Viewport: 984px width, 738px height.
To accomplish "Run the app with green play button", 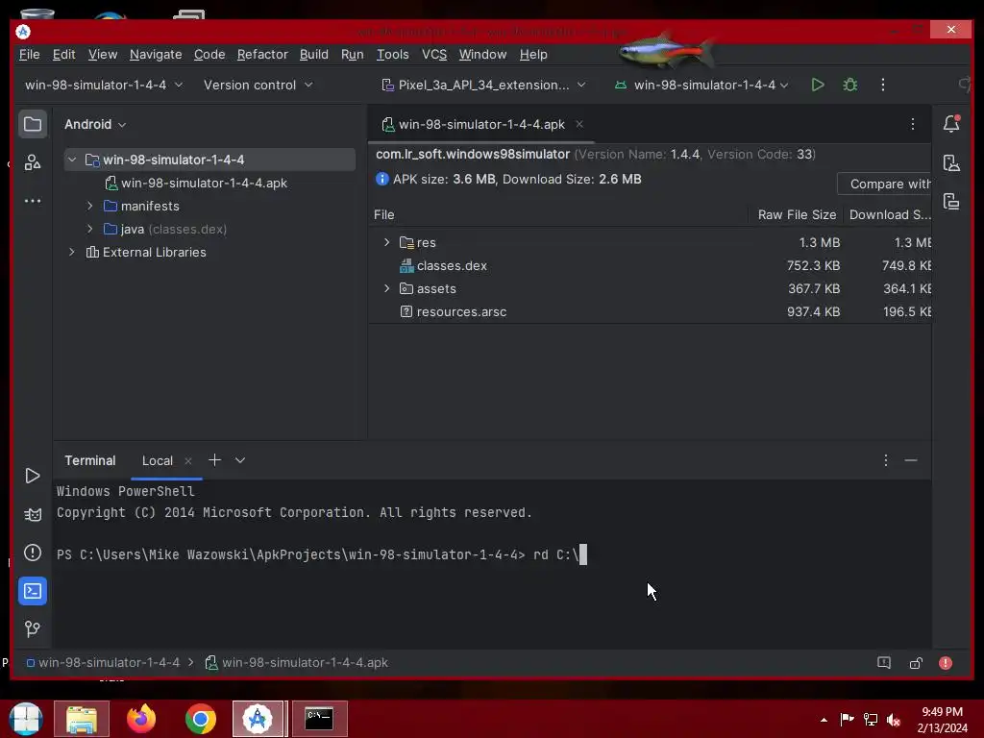I will [817, 85].
